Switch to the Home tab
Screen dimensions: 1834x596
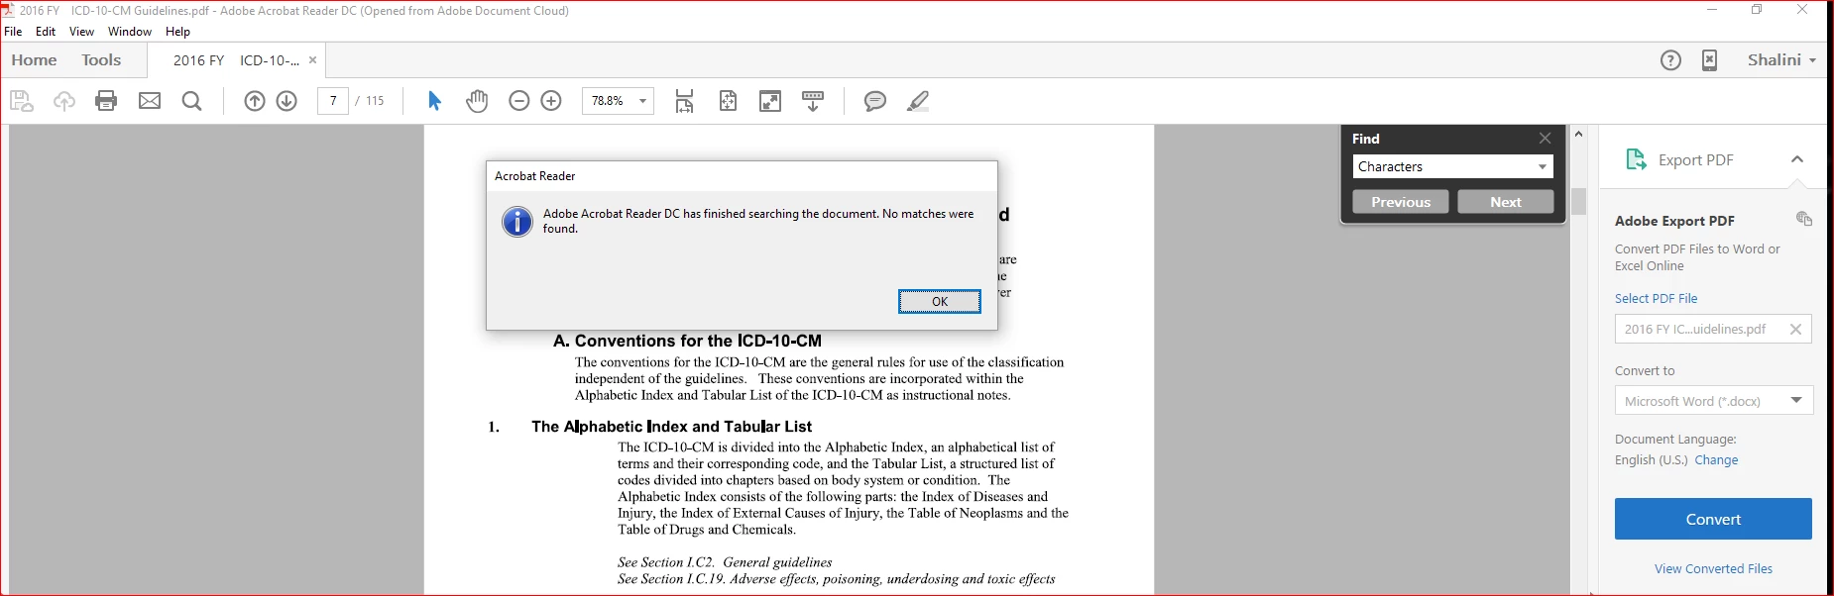[34, 60]
